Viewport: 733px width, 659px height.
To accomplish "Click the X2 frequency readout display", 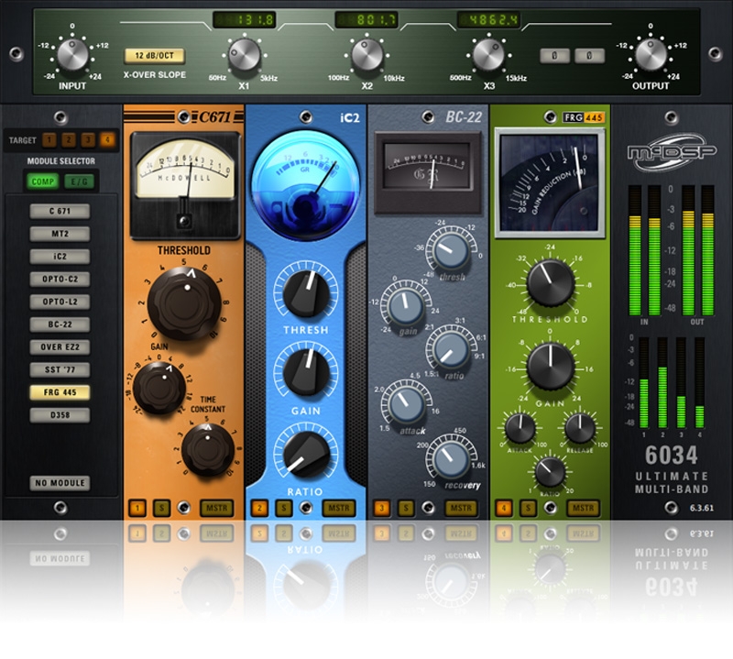I will click(366, 19).
